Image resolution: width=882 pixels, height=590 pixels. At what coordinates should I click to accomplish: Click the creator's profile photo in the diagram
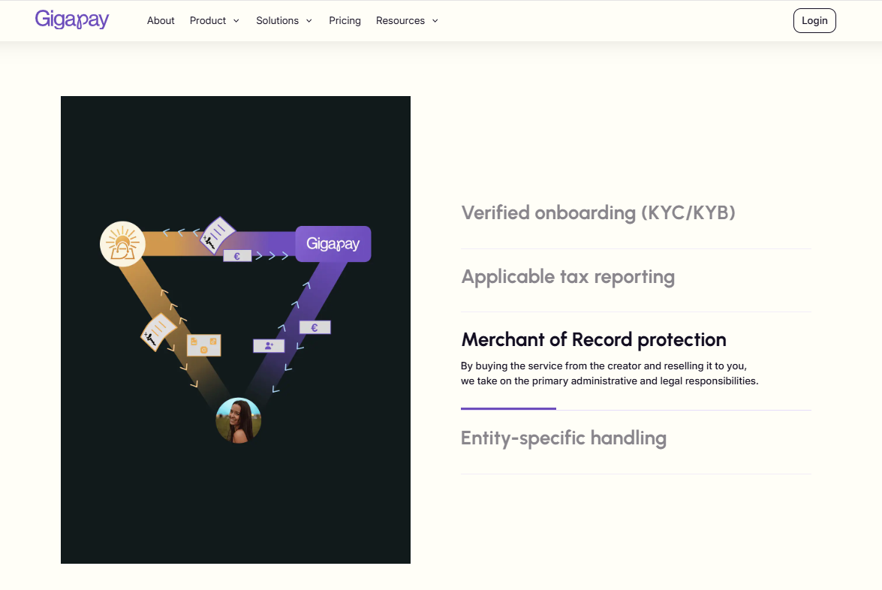(239, 420)
